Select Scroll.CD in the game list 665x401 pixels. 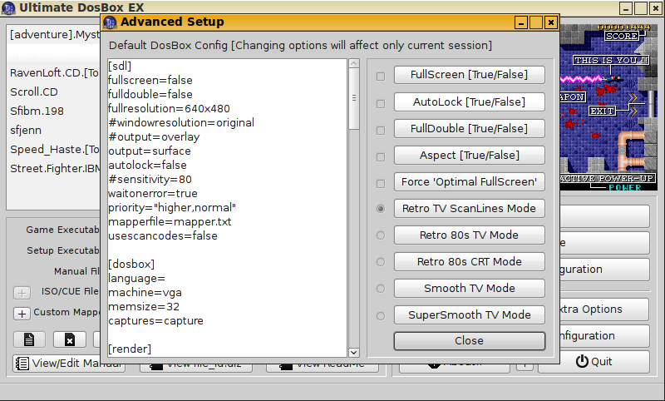(34, 92)
